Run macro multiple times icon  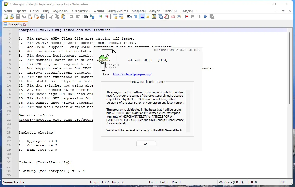(206, 17)
